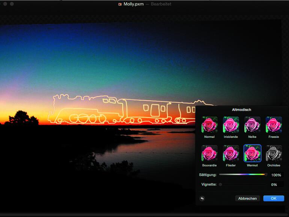Click the Molly.pxm title text

tap(134, 4)
